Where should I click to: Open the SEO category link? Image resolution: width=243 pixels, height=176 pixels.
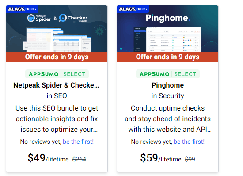pyautogui.click(x=61, y=96)
